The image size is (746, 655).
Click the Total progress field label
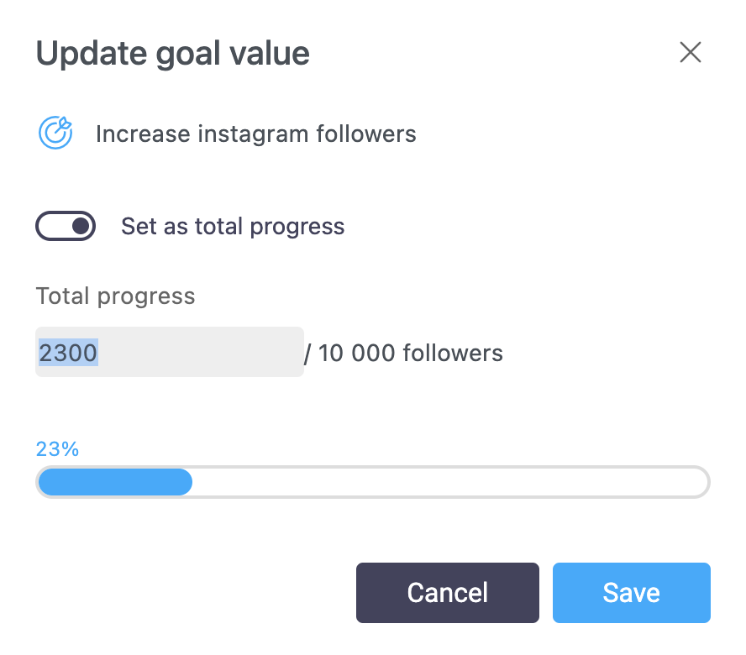click(x=115, y=296)
